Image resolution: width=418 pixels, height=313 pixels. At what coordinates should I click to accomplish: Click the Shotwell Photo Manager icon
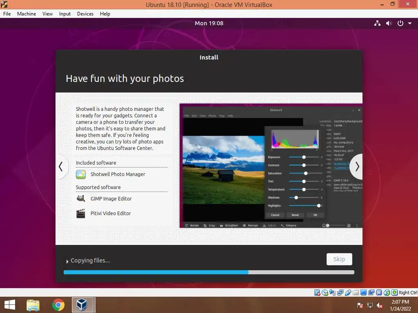pos(81,174)
